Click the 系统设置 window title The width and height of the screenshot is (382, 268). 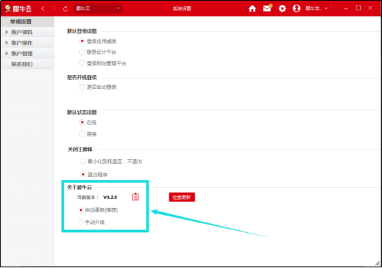(182, 9)
